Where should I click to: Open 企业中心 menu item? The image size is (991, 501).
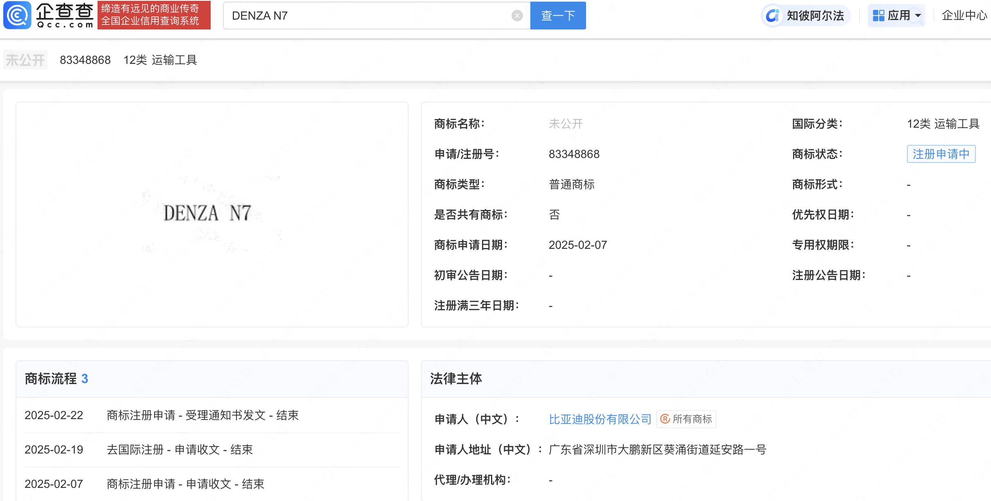point(964,16)
